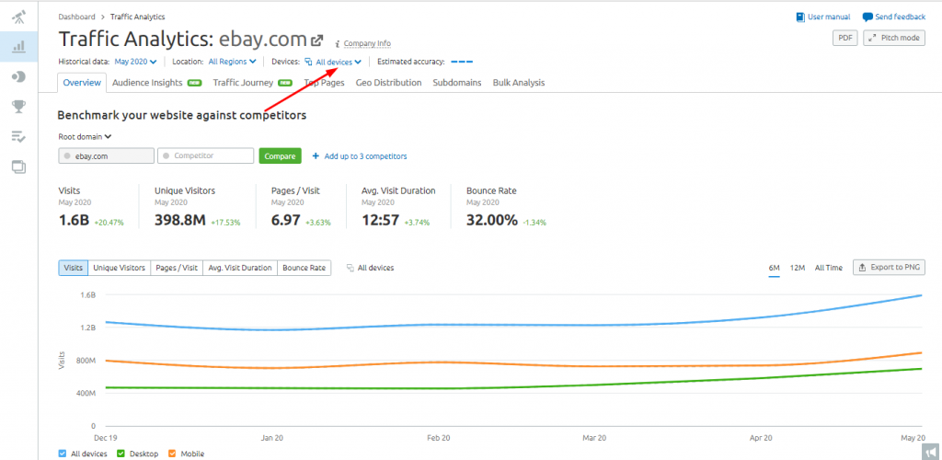Switch to the Geo Distribution tab
Screen dimensions: 942x460
pos(389,83)
